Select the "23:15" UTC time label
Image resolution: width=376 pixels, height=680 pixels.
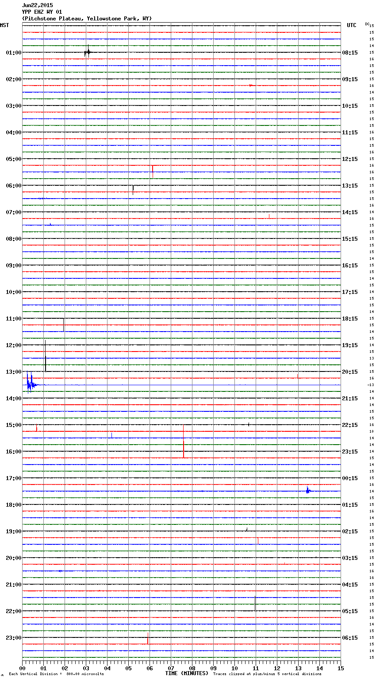[x=350, y=452]
